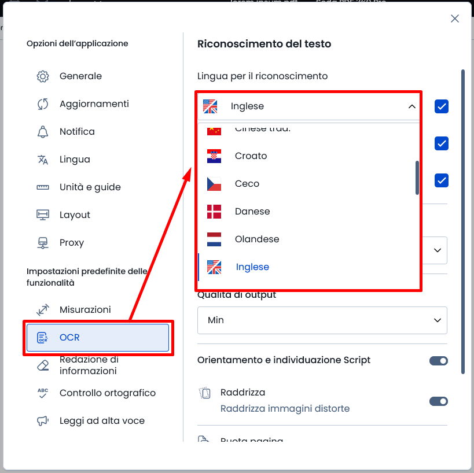The height and width of the screenshot is (473, 474).
Task: Disable the Raddrizza toggle switch
Action: pyautogui.click(x=438, y=401)
